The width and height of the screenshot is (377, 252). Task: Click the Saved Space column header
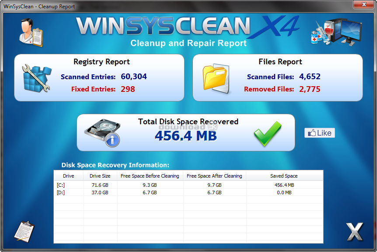(x=284, y=176)
